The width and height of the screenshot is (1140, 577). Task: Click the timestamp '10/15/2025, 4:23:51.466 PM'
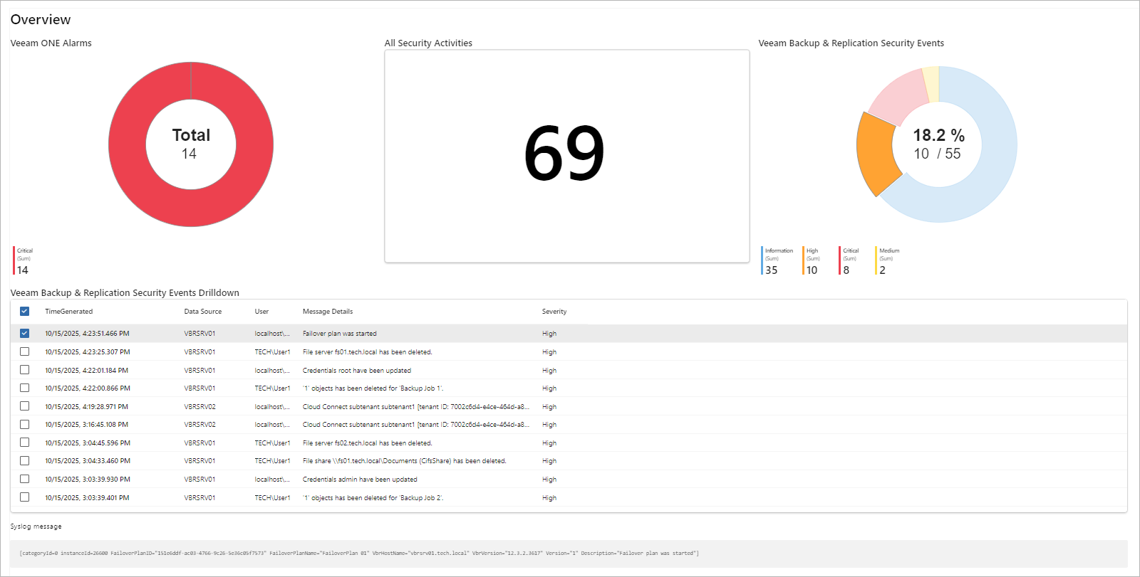click(x=87, y=334)
